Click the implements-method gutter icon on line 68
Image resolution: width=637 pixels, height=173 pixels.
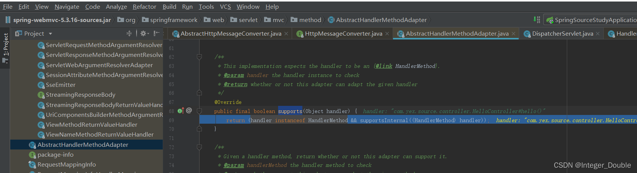point(181,111)
